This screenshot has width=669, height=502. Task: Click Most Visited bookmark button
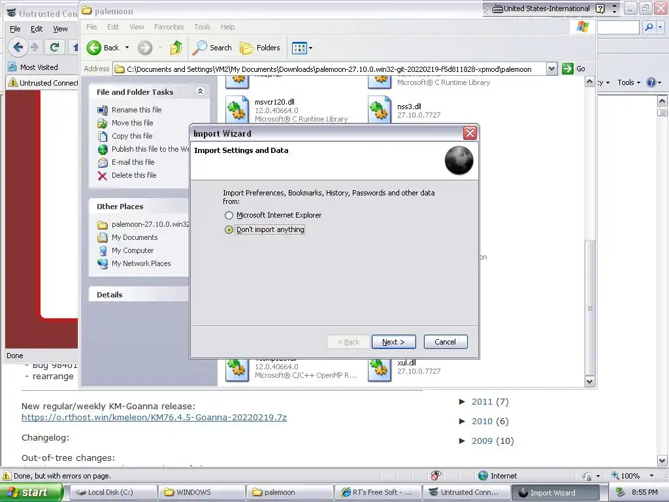(33, 67)
